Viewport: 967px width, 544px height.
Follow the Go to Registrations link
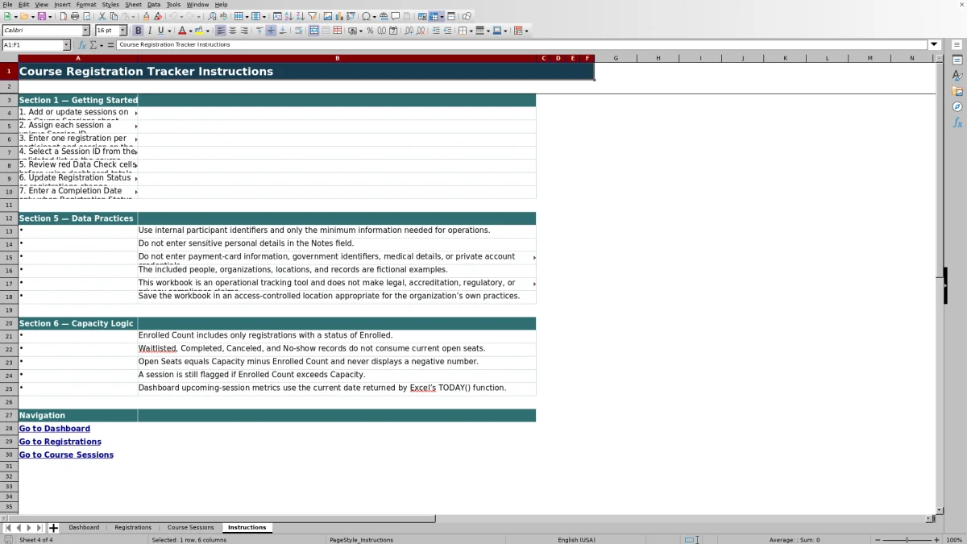pos(60,442)
